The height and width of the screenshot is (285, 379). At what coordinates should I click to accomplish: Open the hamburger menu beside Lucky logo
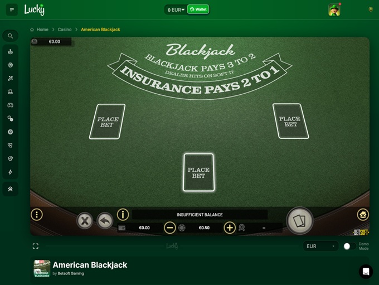coord(12,9)
